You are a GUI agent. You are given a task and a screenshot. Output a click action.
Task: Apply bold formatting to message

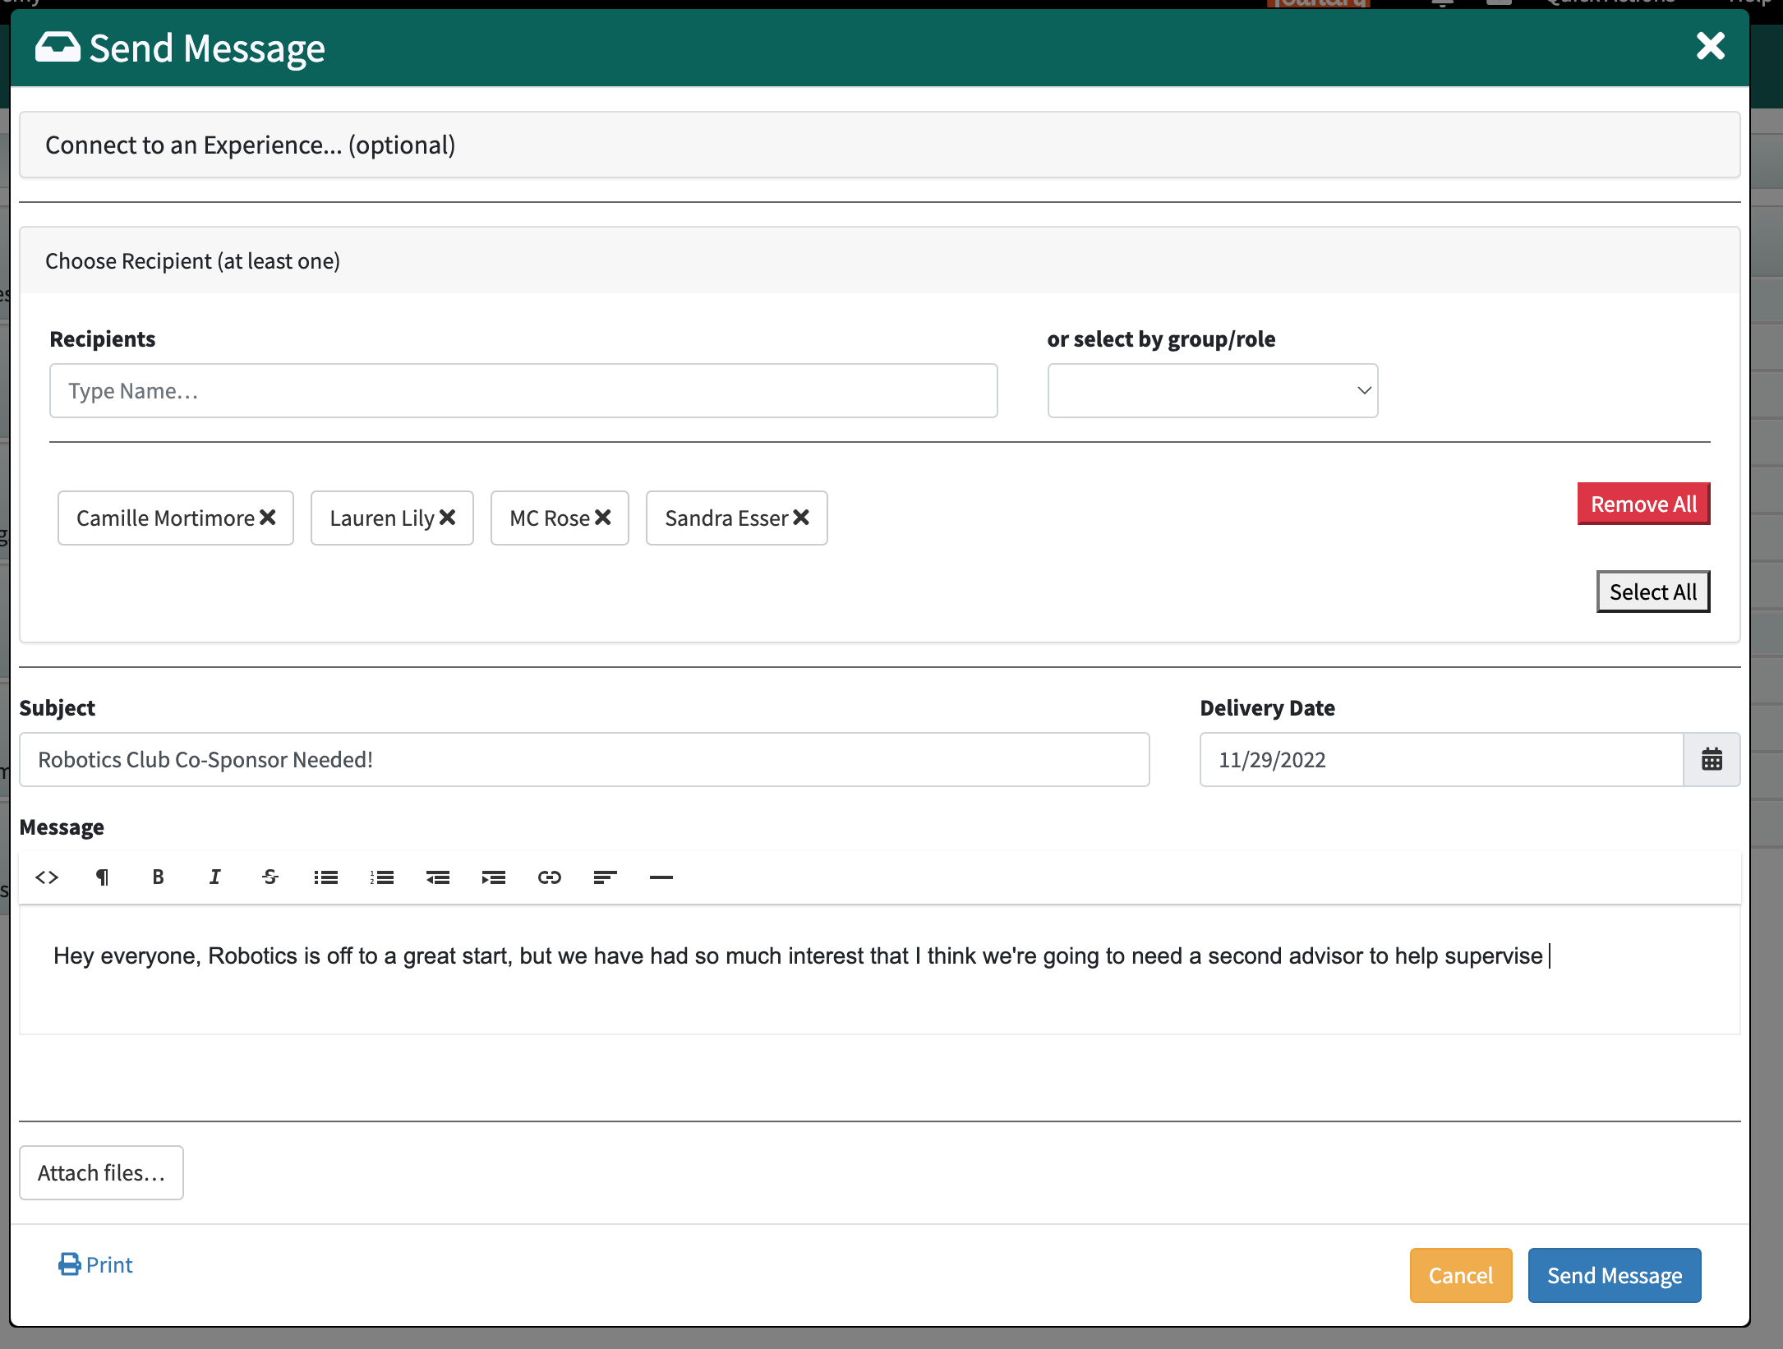(158, 877)
